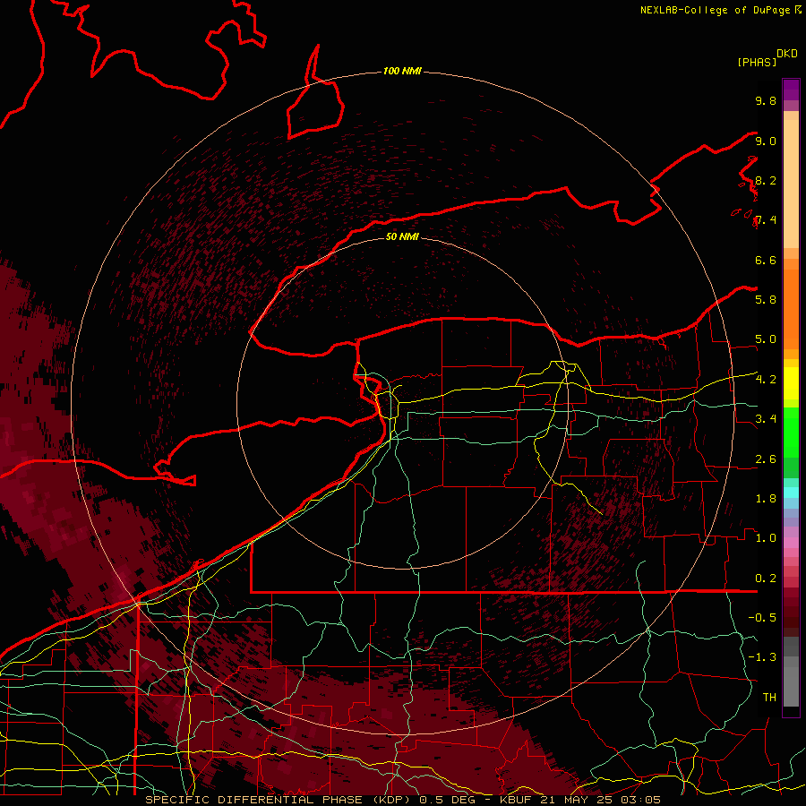Click the 100 NMI range ring label
This screenshot has width=806, height=806.
tap(402, 71)
